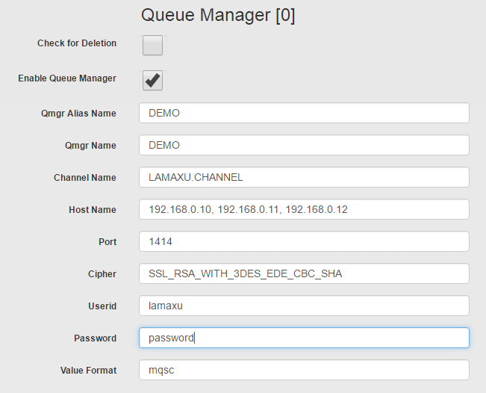Click the Qmgr Alias Name label
The height and width of the screenshot is (393, 486).
click(78, 114)
